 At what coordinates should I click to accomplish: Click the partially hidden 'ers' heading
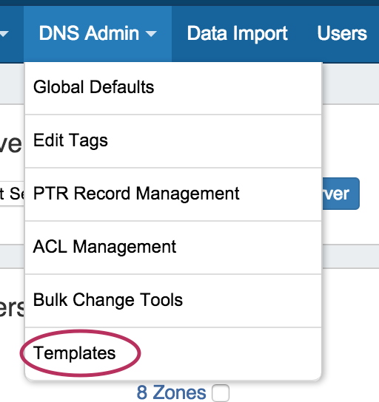point(12,307)
